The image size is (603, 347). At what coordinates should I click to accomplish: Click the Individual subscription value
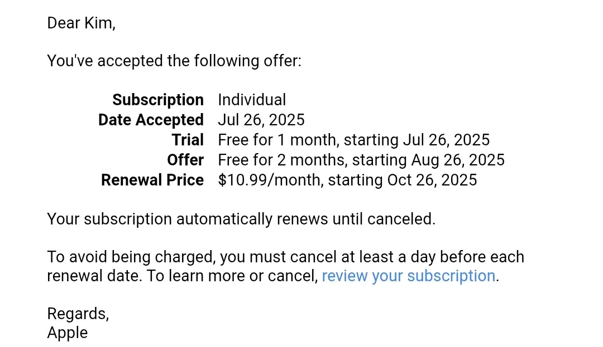(252, 100)
